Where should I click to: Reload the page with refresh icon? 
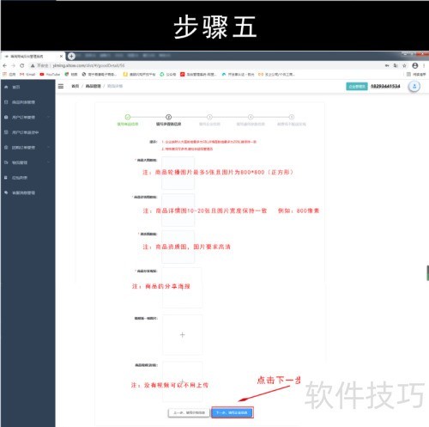point(22,65)
